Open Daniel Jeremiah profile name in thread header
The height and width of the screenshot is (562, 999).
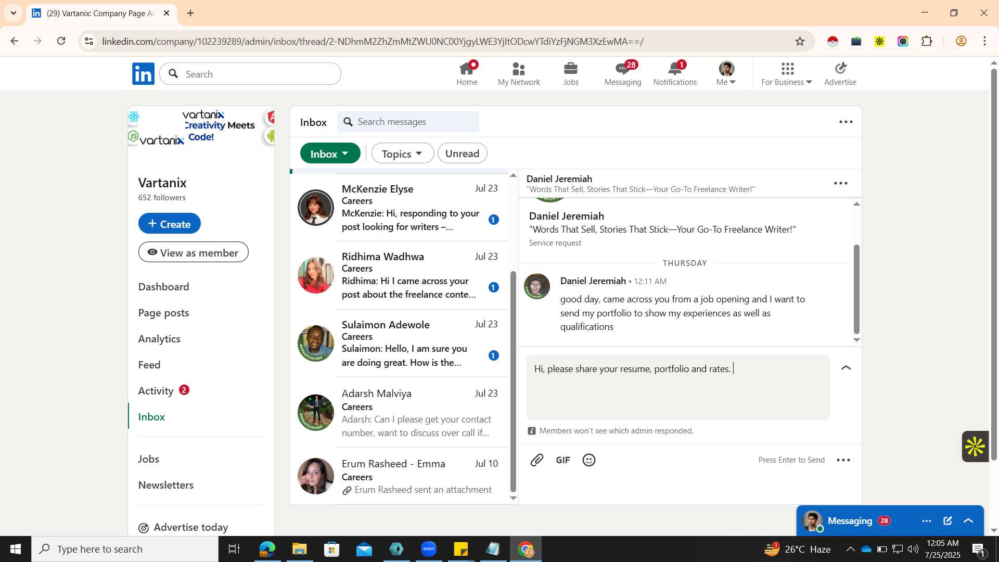559,178
